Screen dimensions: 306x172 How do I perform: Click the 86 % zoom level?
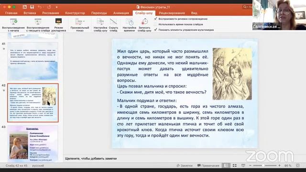point(288,166)
